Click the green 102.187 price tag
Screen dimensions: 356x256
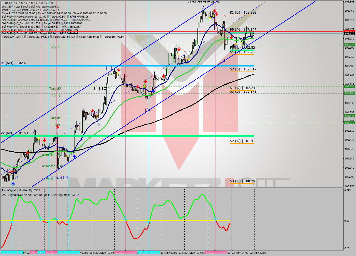(350, 93)
